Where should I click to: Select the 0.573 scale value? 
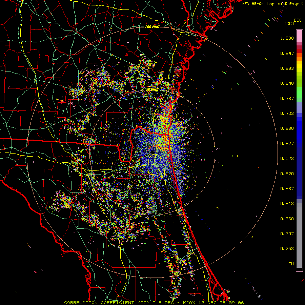click(287, 159)
